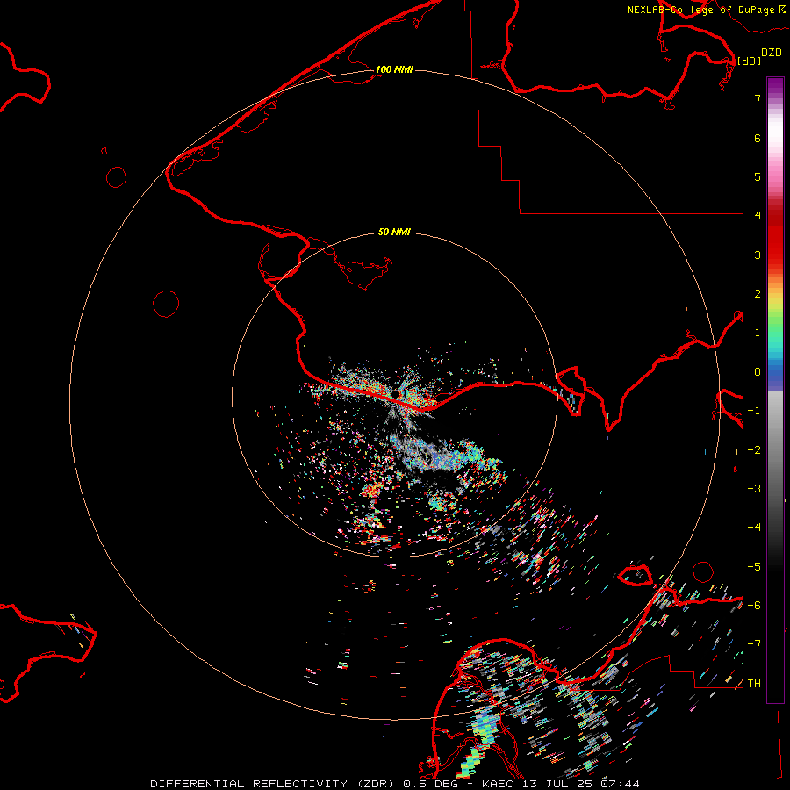Click the -3 value on the dB scale
This screenshot has width=790, height=790.
click(x=754, y=488)
